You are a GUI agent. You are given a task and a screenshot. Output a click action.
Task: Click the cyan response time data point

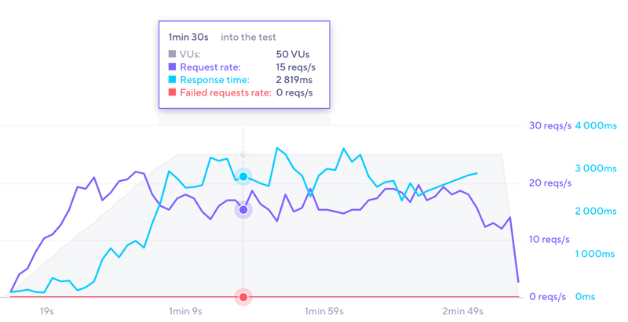243,177
